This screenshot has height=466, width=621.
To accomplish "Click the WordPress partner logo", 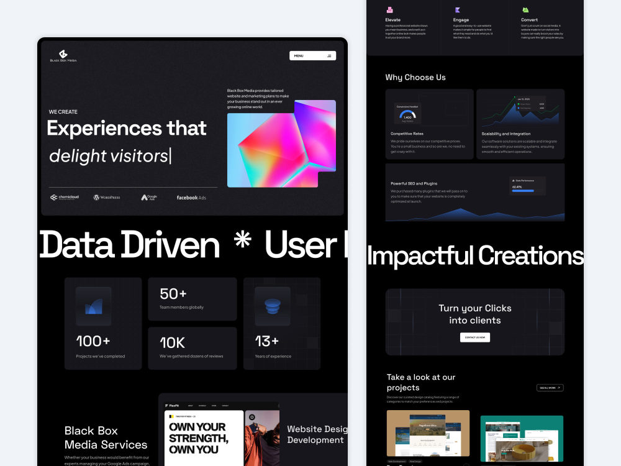I will [x=107, y=198].
